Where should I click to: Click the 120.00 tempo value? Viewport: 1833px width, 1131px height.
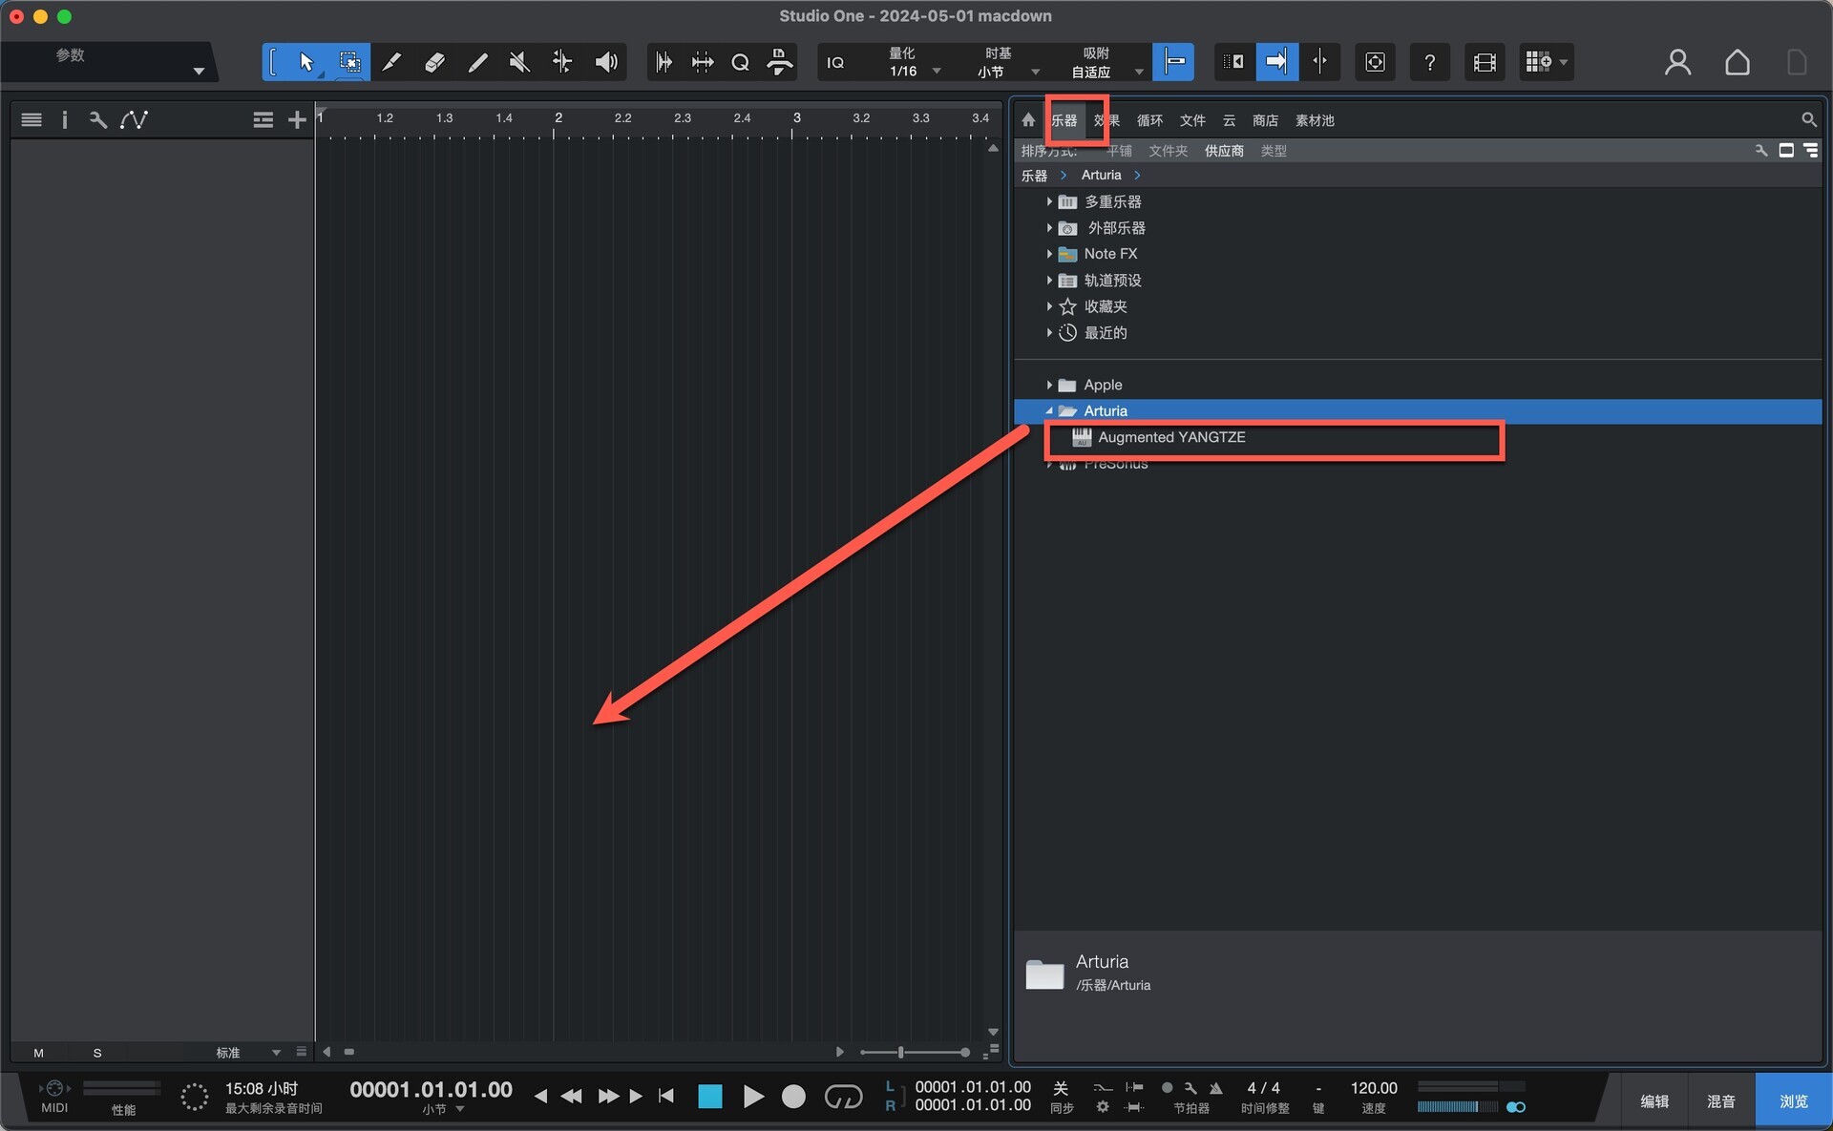tap(1373, 1088)
